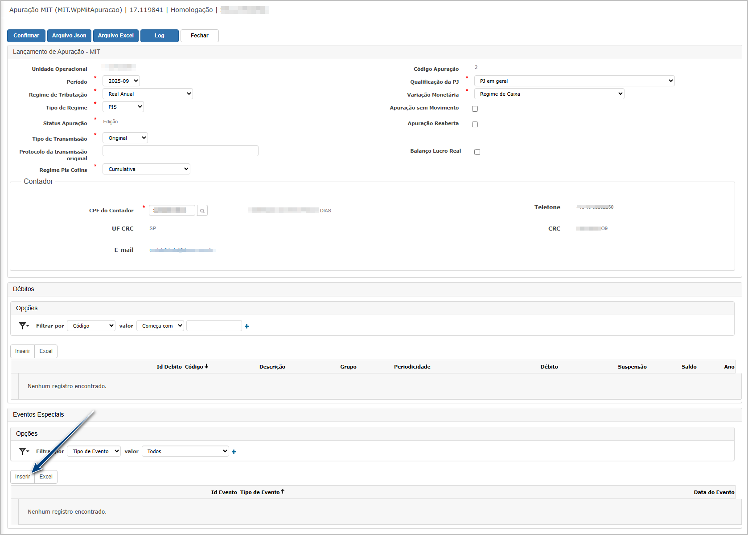Click the filter funnel icon in Débitos
This screenshot has height=535, width=748.
coord(23,326)
